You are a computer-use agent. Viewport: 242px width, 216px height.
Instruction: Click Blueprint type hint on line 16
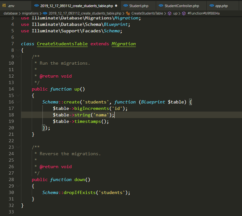pyautogui.click(x=153, y=102)
